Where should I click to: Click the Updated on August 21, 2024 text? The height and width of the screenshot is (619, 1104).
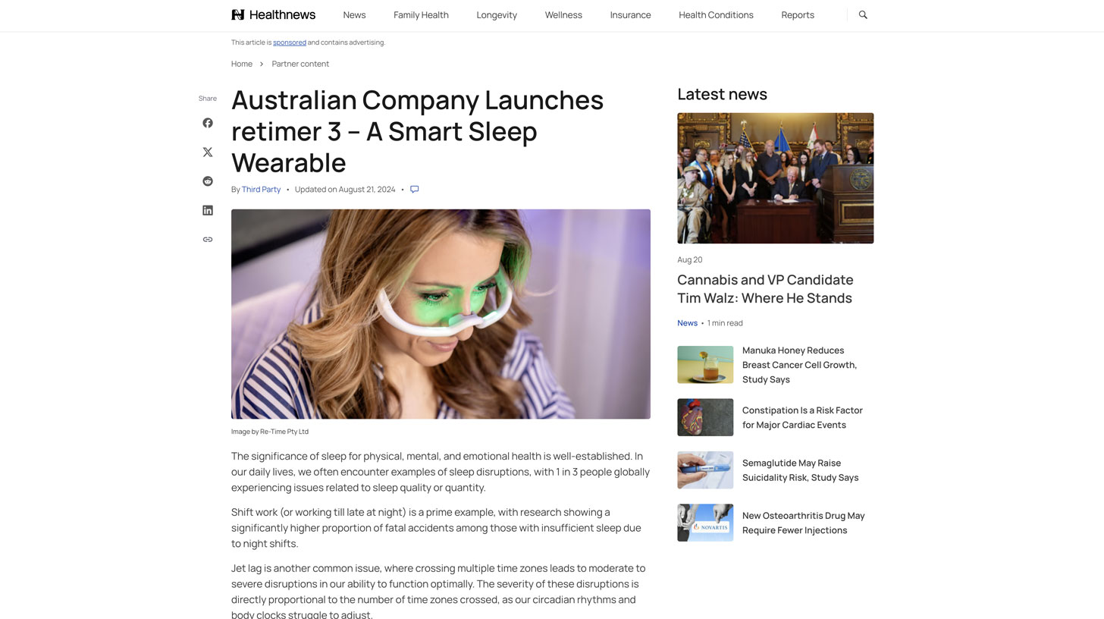(345, 190)
